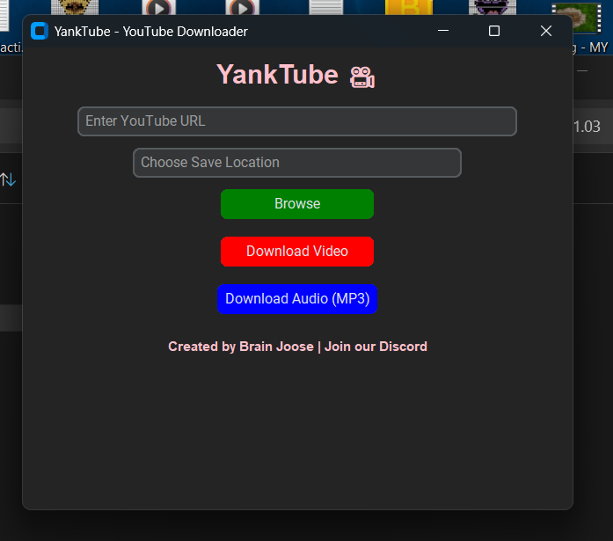Click the YankTube heading text
Viewport: 613px width, 541px height.
pos(278,74)
